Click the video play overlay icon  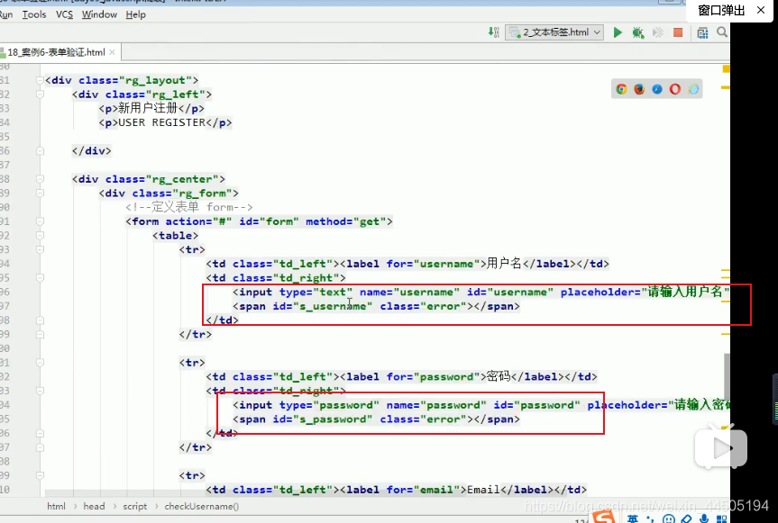(721, 448)
